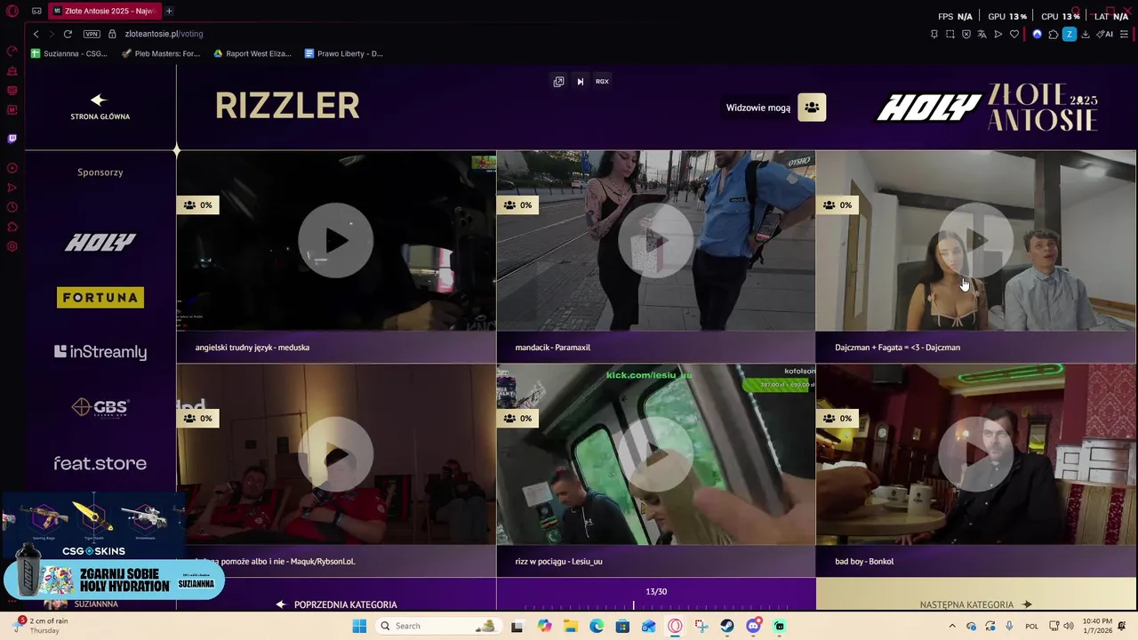The width and height of the screenshot is (1138, 640).
Task: Click the HOLY Złote Antosie 2025 logo
Action: [987, 108]
